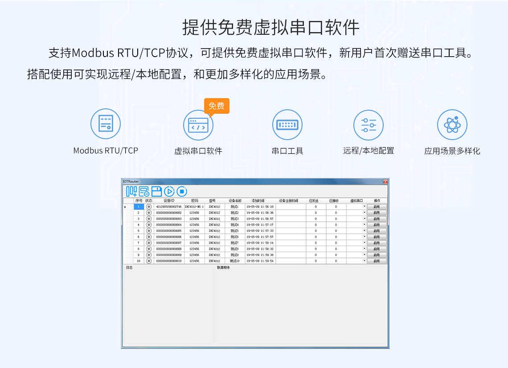
Task: Click 启用 button for device 测试7
Action: click(377, 243)
